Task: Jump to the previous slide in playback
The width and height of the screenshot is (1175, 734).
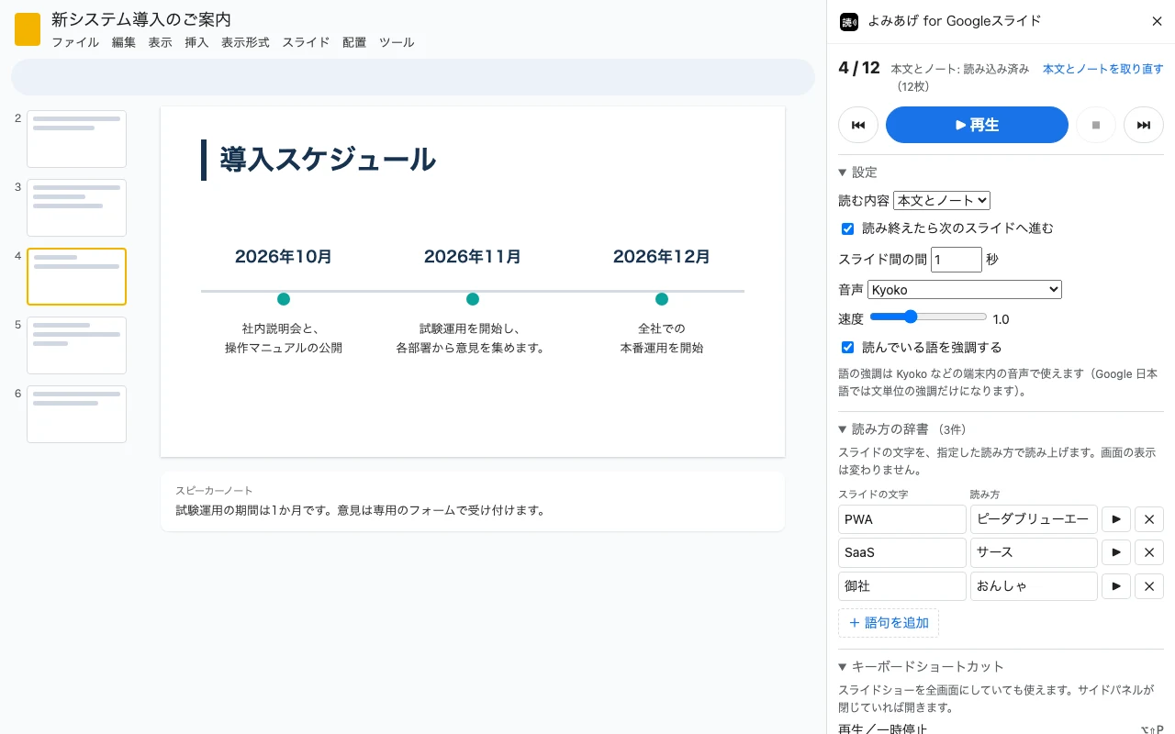Action: click(858, 125)
